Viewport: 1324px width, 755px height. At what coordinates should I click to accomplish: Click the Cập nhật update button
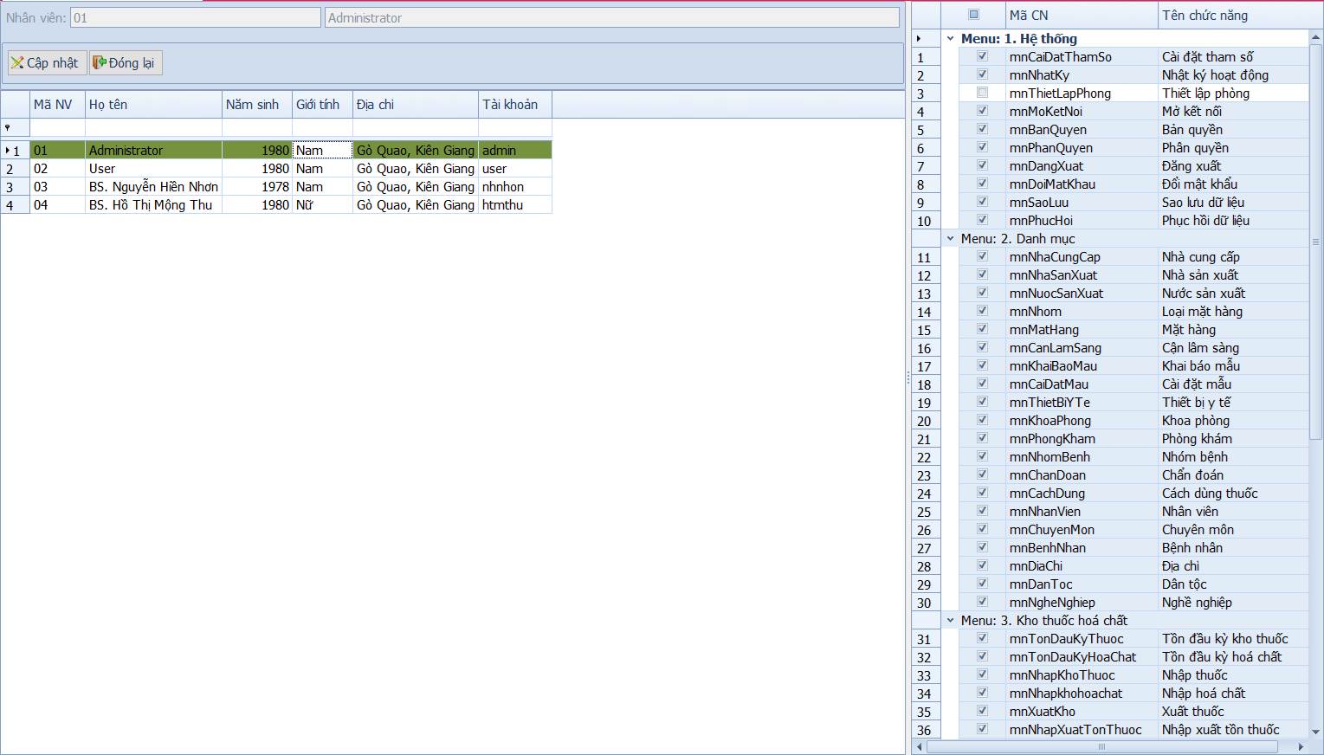(x=47, y=62)
